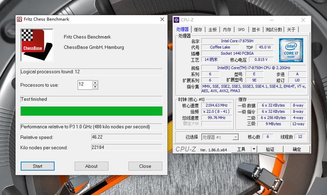Click the Processors to use input field
The width and height of the screenshot is (327, 195).
85,85
